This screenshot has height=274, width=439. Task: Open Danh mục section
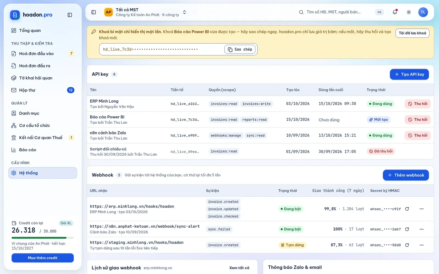tap(43, 113)
